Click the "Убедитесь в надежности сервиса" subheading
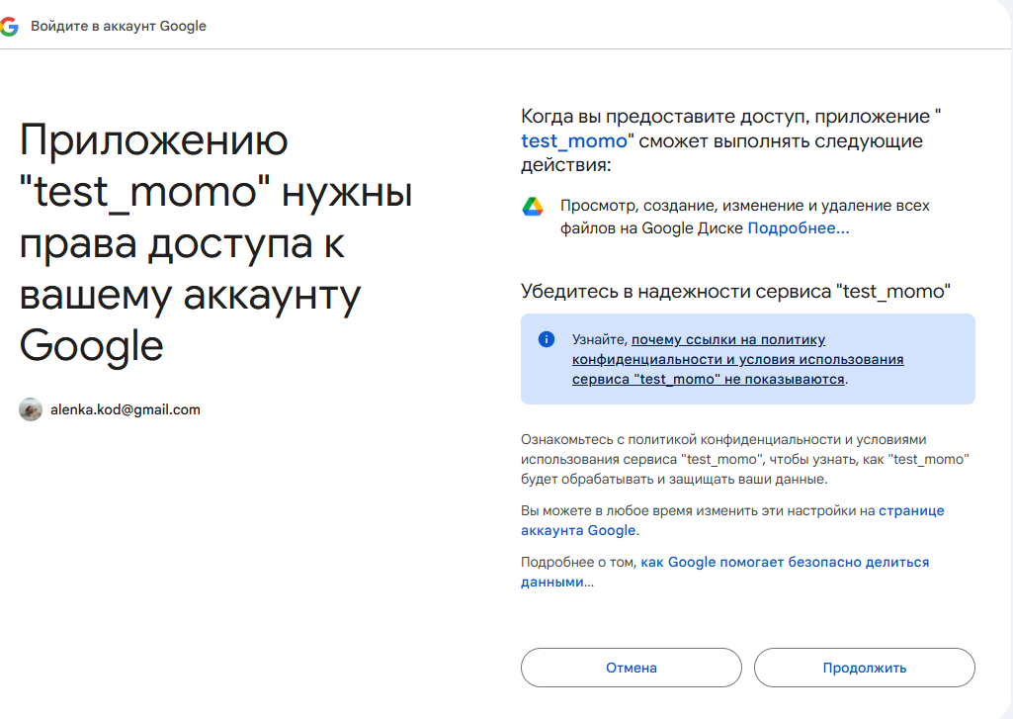 pos(735,291)
